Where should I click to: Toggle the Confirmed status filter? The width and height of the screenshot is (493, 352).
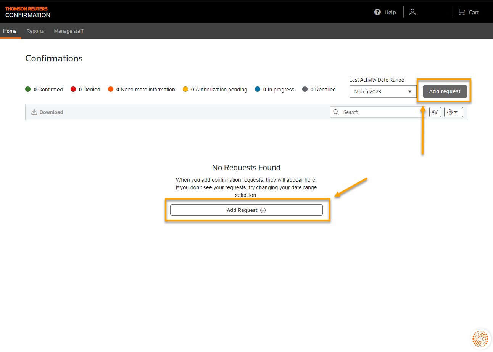[44, 89]
